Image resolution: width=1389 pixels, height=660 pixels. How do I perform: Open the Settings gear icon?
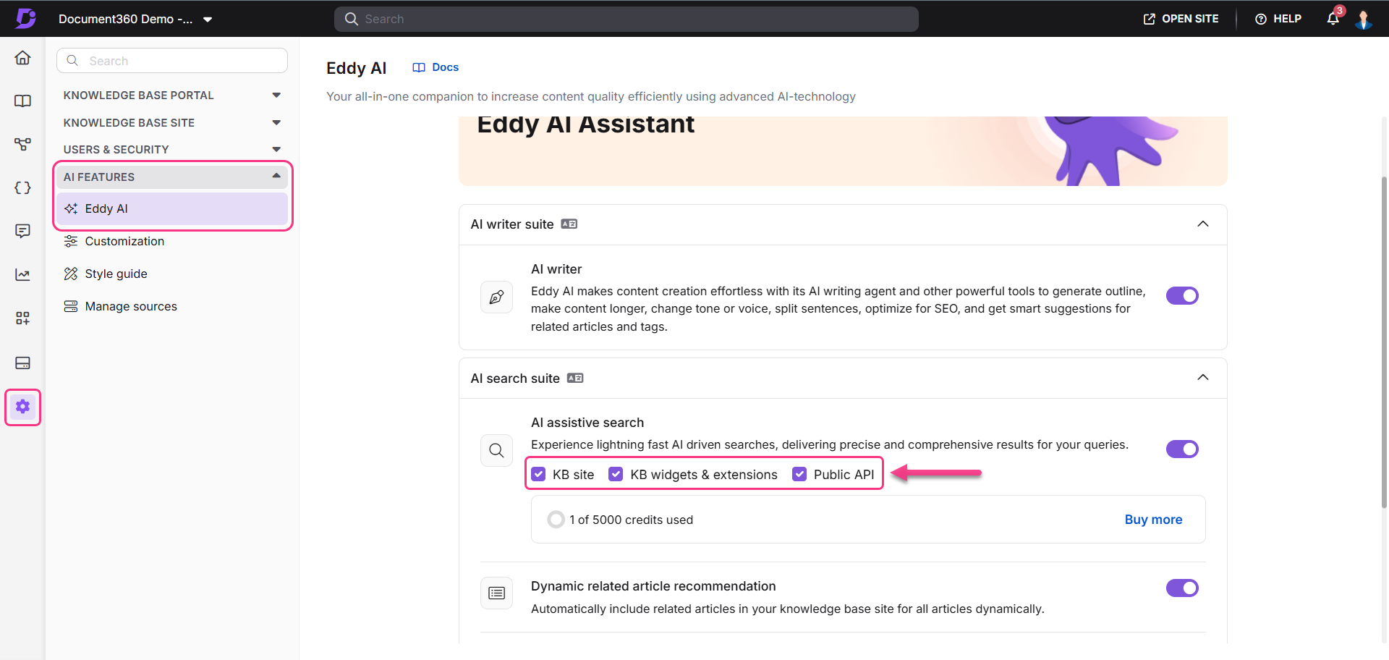point(22,407)
